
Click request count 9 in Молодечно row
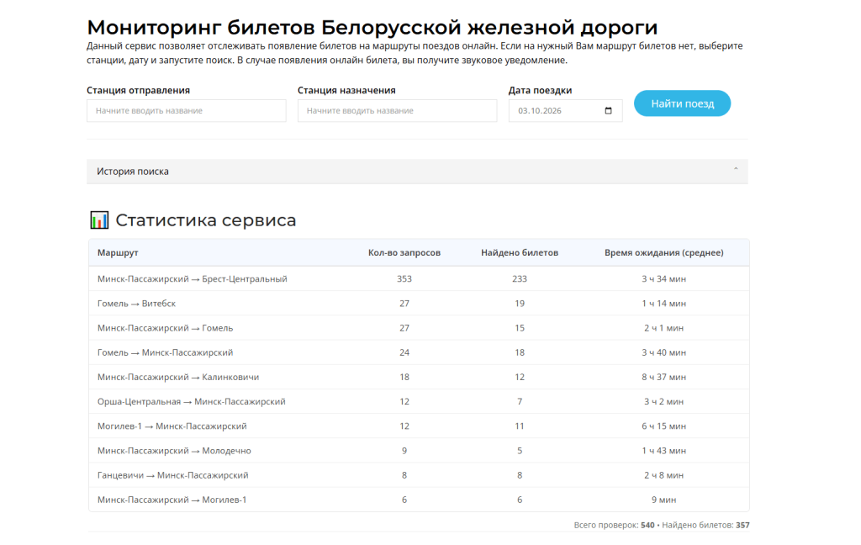[404, 451]
